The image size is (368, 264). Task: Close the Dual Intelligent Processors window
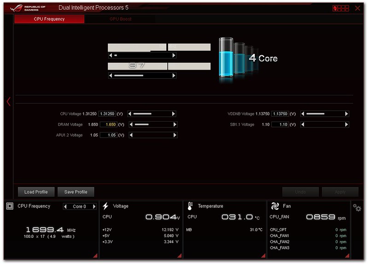tap(357, 8)
